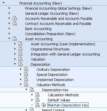This screenshot has width=107, height=111.
Task: Click the execute clock icon for Maintain Depreciation Key
Action: point(44,105)
